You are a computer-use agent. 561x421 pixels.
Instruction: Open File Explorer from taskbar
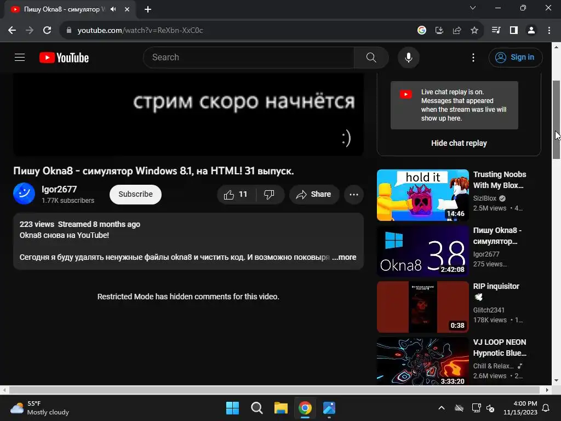click(x=281, y=408)
